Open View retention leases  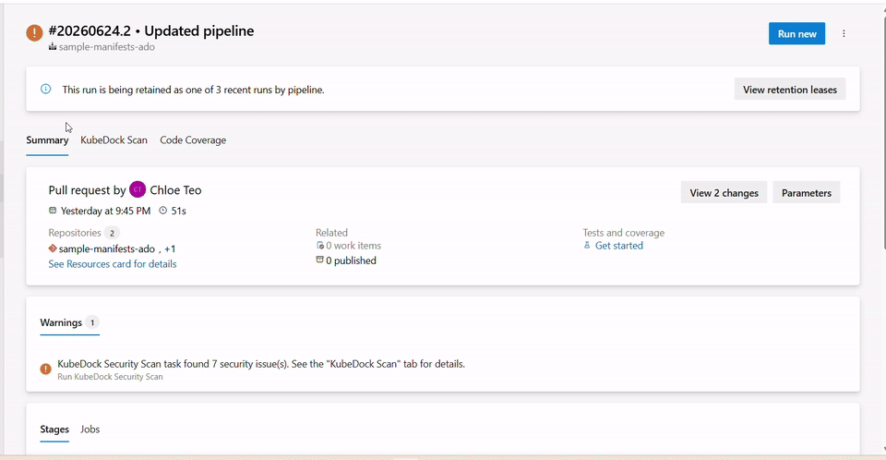[x=790, y=90]
